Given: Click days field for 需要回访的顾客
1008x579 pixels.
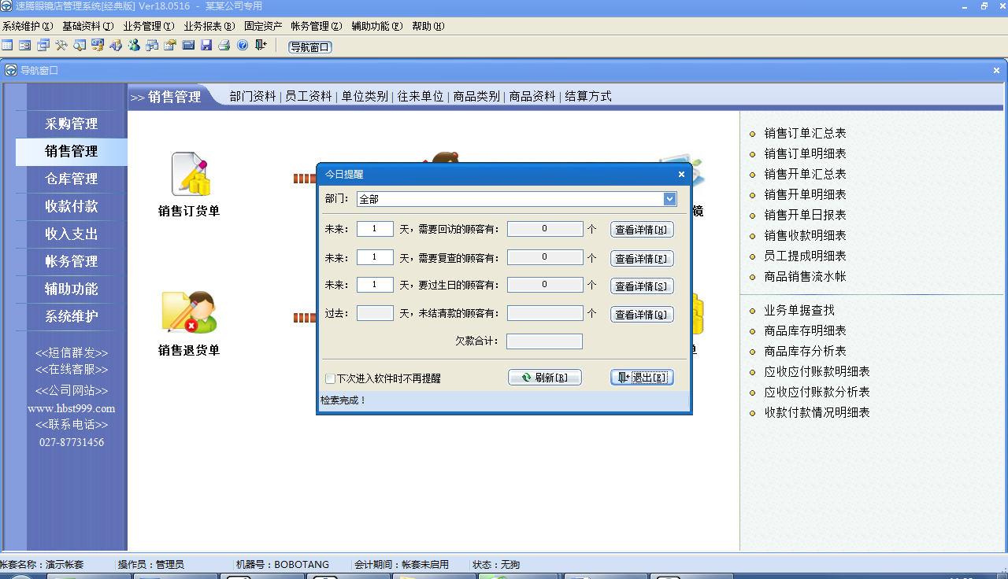Looking at the screenshot, I should (375, 229).
